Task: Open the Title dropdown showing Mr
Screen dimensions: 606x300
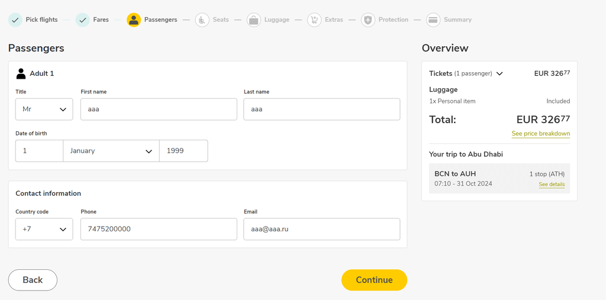Action: point(44,109)
